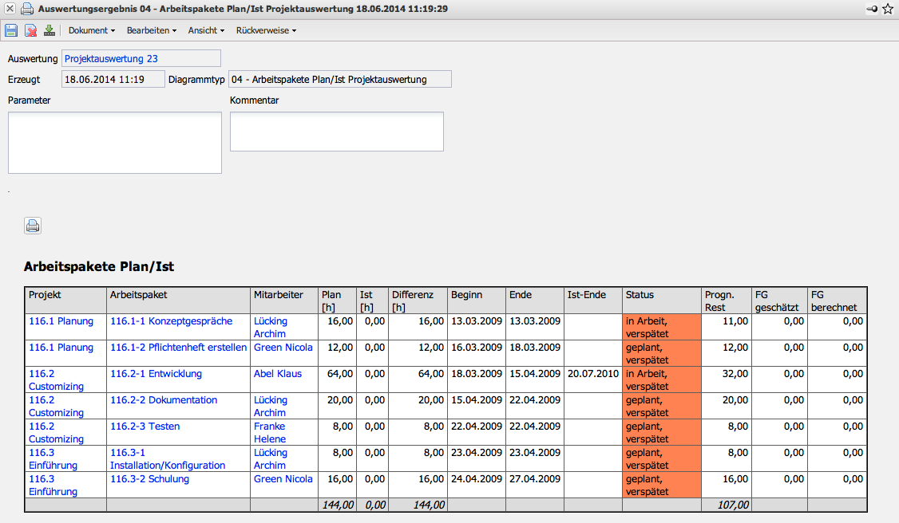Expand the Bearbeiten dropdown menu

tap(151, 30)
